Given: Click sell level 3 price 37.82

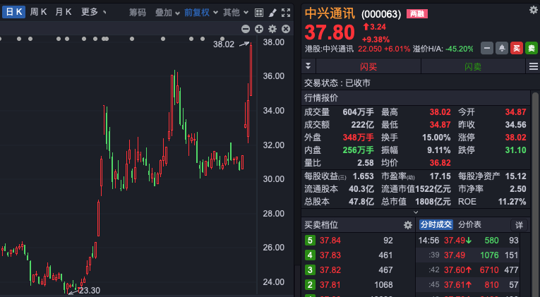Looking at the screenshot, I should (x=330, y=269).
